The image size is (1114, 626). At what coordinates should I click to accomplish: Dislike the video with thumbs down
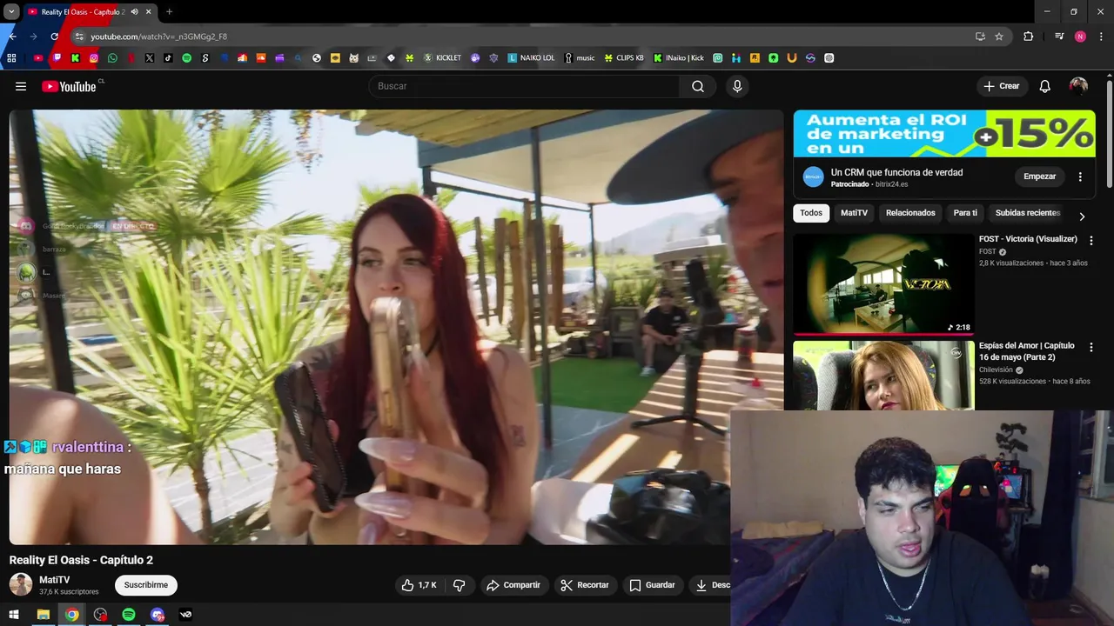(x=460, y=585)
